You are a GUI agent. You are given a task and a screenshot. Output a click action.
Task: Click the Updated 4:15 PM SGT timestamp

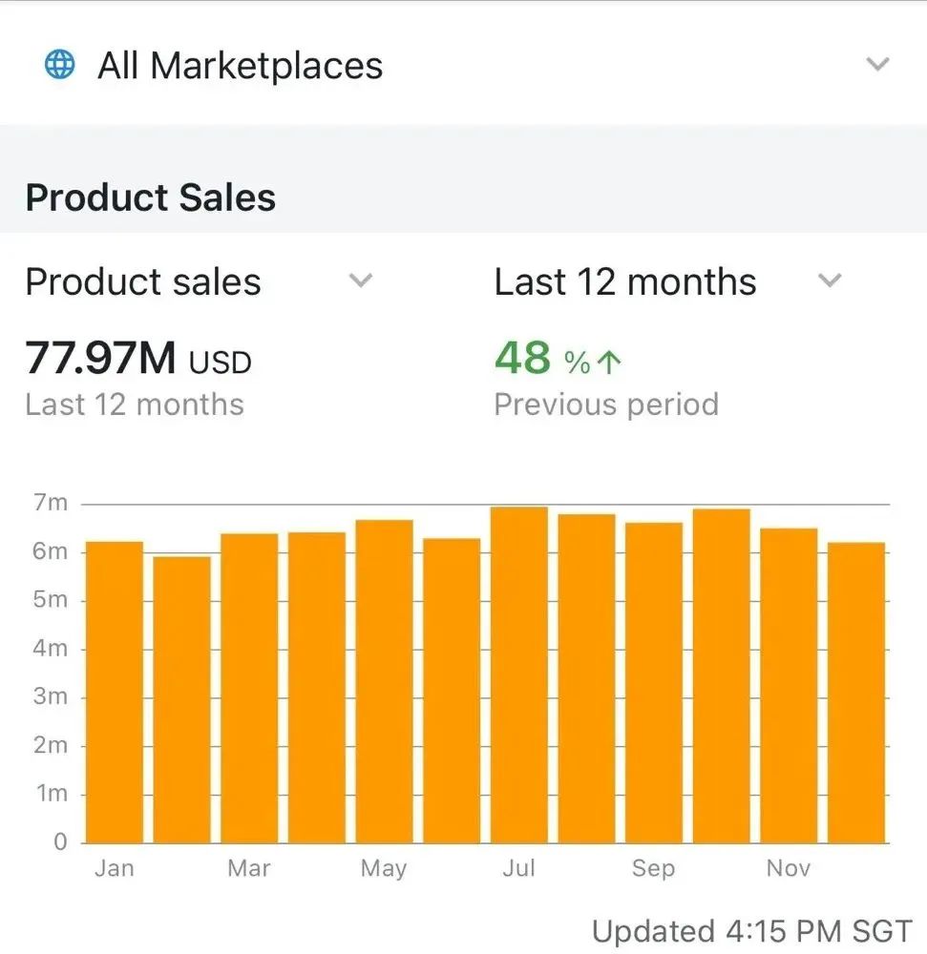(751, 930)
